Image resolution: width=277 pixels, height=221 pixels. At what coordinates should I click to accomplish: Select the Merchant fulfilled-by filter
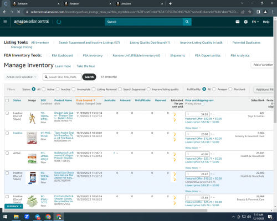(230, 89)
